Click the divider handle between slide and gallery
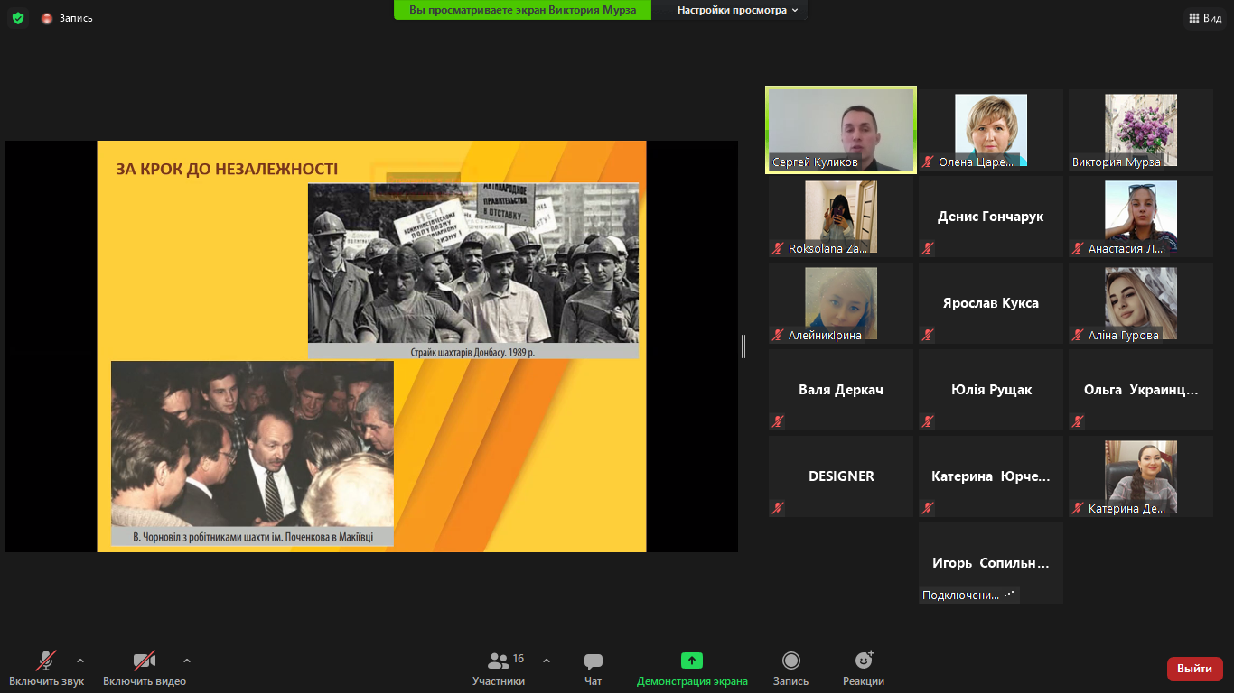Image resolution: width=1234 pixels, height=693 pixels. [743, 346]
